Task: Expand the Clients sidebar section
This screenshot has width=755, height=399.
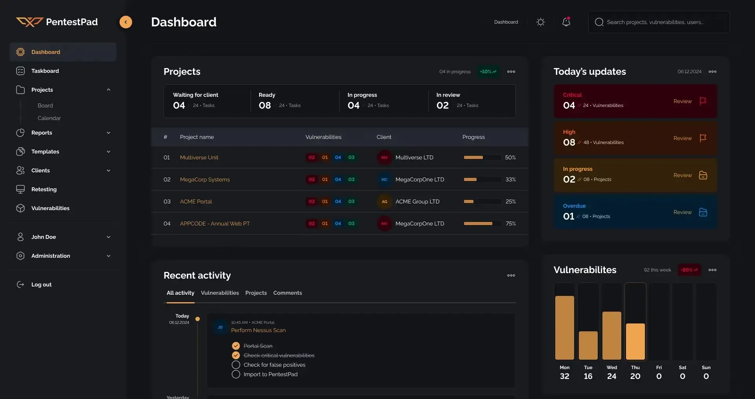Action: pyautogui.click(x=109, y=170)
